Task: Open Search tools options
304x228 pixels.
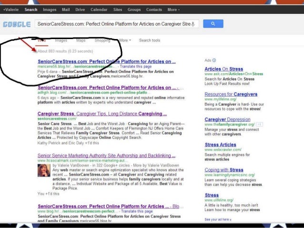Action: point(150,40)
